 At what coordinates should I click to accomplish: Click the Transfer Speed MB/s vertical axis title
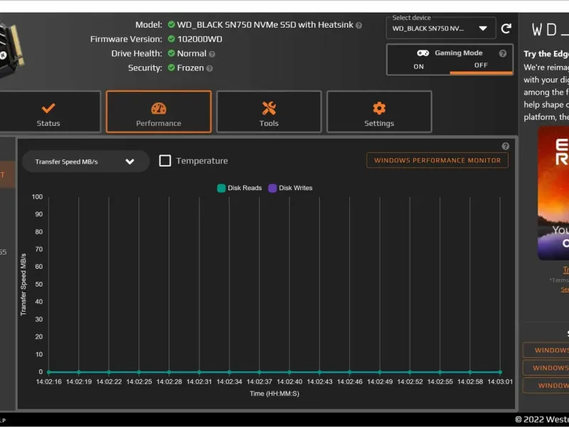pyautogui.click(x=23, y=284)
